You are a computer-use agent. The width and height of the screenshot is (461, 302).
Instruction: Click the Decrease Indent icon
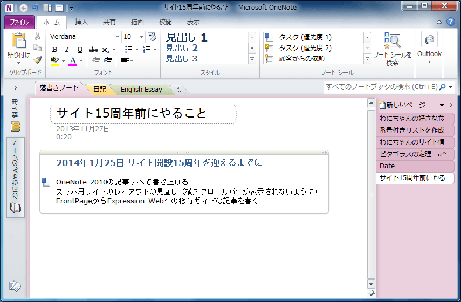point(96,61)
